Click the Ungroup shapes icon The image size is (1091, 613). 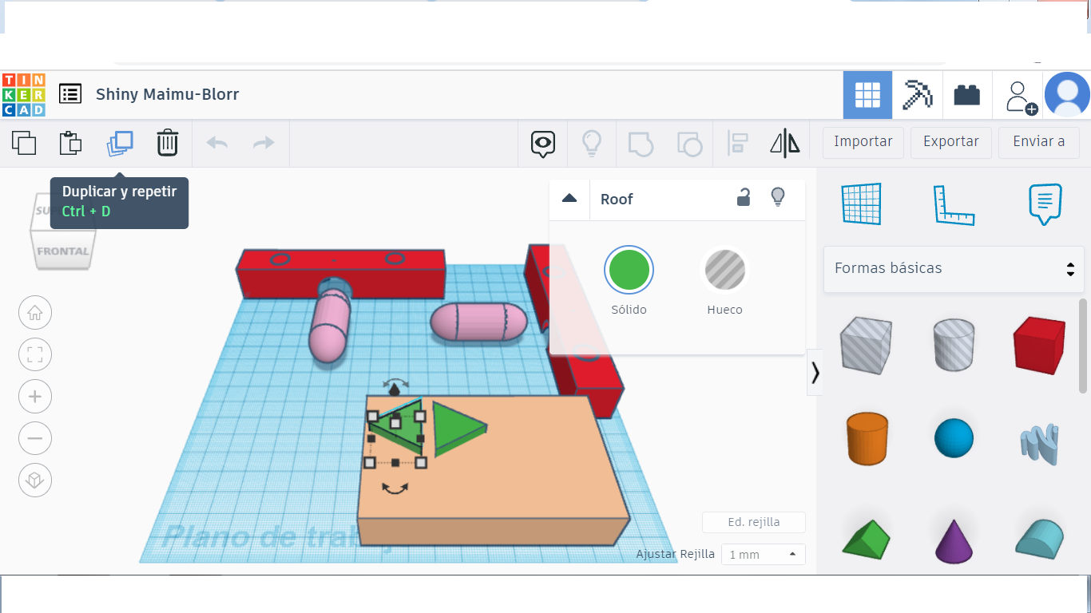point(689,144)
